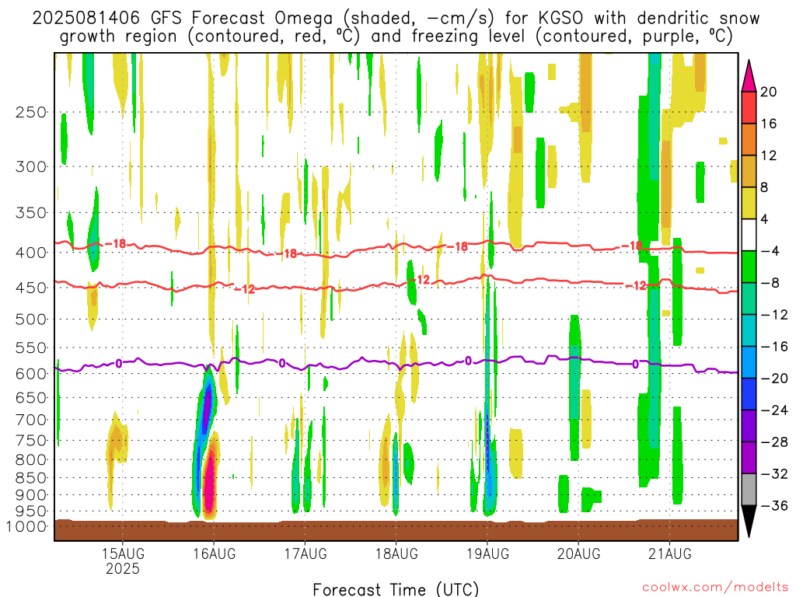Click the colorbar value -20 label
The width and height of the screenshot is (796, 597).
pyautogui.click(x=775, y=379)
